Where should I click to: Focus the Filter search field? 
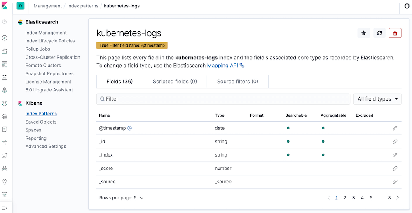pos(223,99)
